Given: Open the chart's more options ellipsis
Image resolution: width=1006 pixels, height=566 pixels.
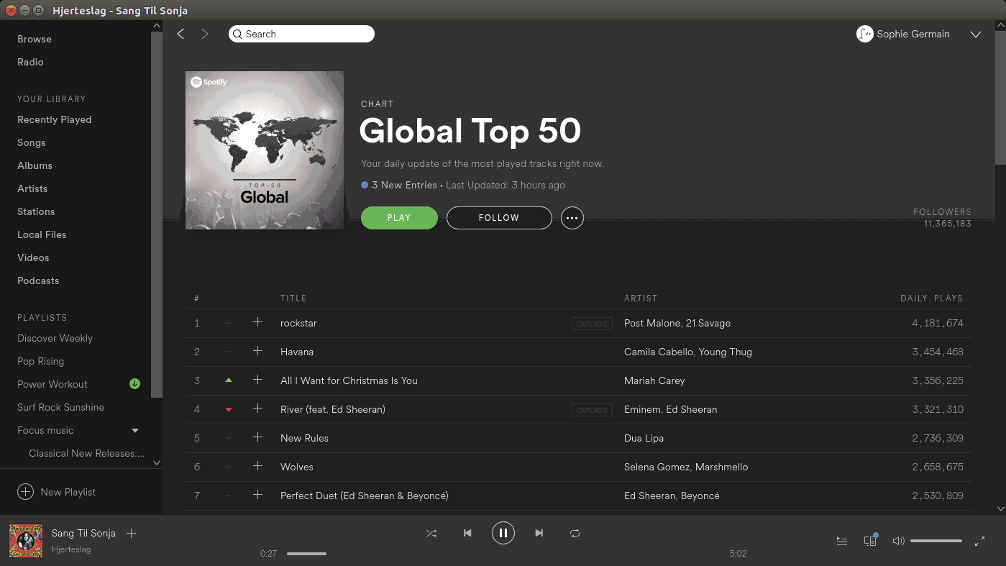Looking at the screenshot, I should 572,218.
